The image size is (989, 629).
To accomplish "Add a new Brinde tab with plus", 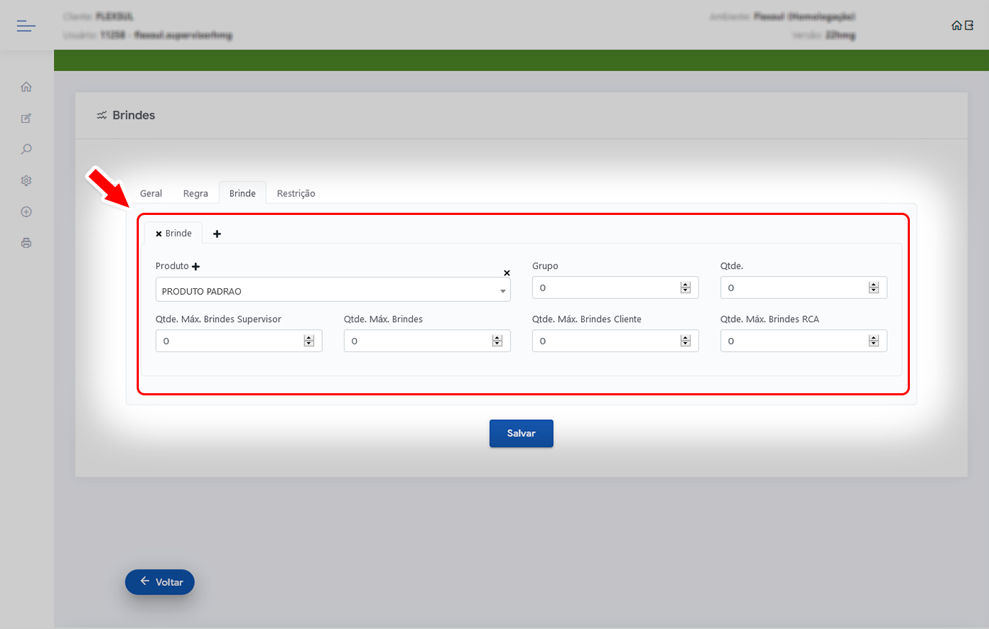I will [x=217, y=234].
